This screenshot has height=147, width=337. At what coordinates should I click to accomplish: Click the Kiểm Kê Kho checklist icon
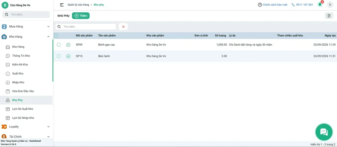point(8,65)
